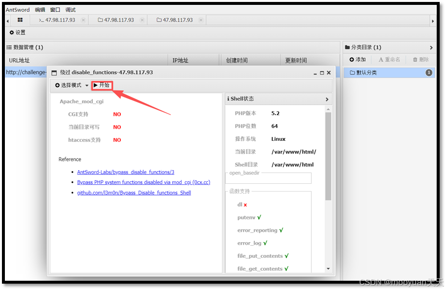Image resolution: width=446 pixels, height=290 pixels.
Task: Click the 创建时间 column header
Action: click(237, 60)
